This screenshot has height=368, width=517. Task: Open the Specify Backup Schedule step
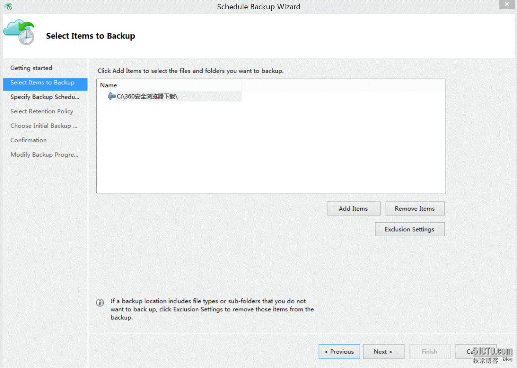tap(45, 97)
